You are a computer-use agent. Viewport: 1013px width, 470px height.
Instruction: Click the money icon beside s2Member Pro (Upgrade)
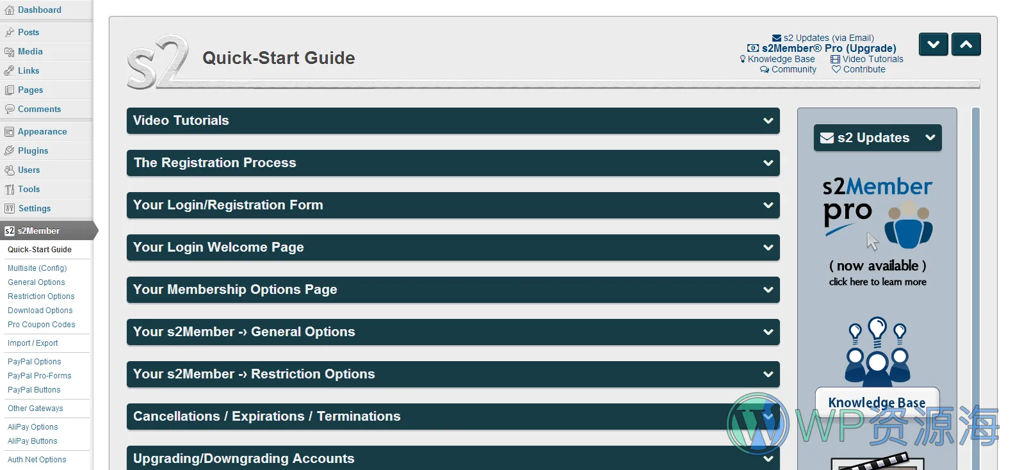pyautogui.click(x=753, y=49)
